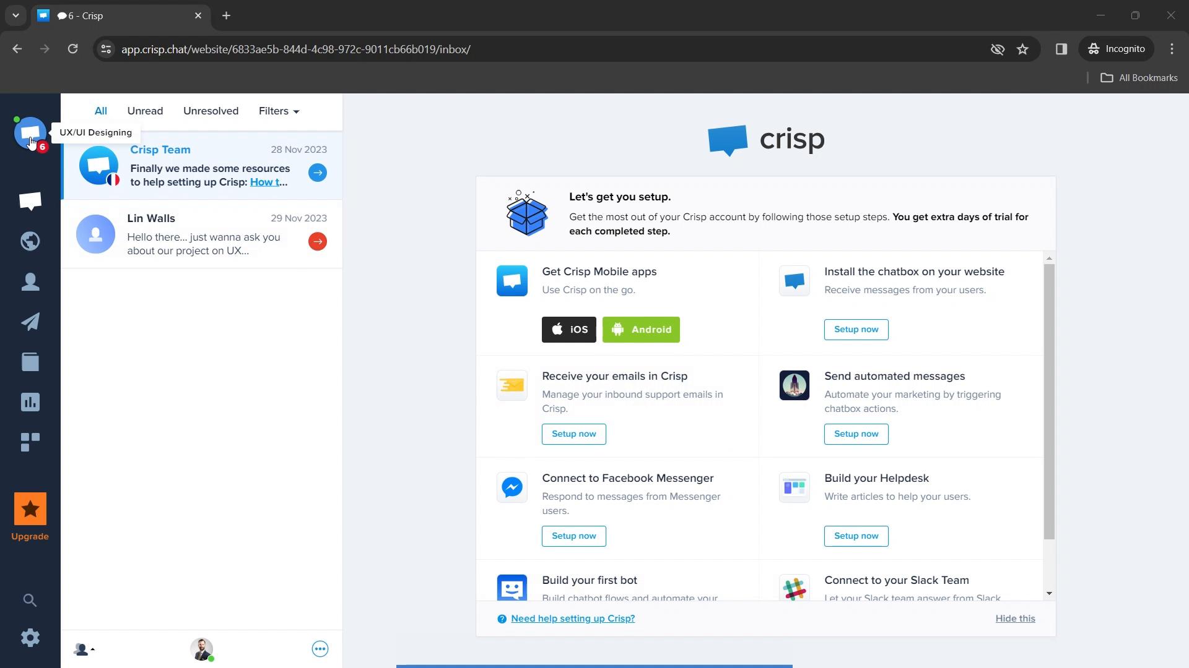This screenshot has height=668, width=1189.
Task: Expand the three-dot menu options
Action: (320, 648)
